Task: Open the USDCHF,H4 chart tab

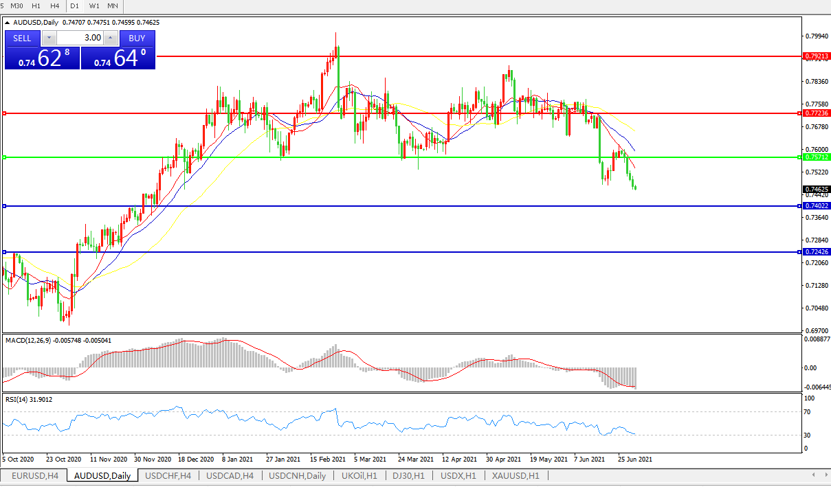Action: click(x=168, y=475)
